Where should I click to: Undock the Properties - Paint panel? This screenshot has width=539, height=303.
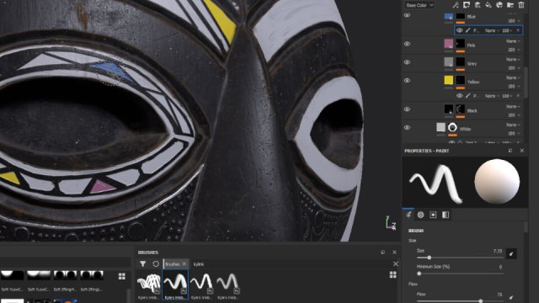point(510,151)
